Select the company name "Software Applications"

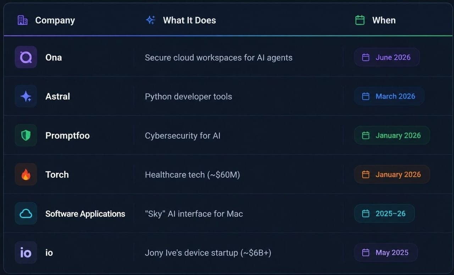pos(85,214)
